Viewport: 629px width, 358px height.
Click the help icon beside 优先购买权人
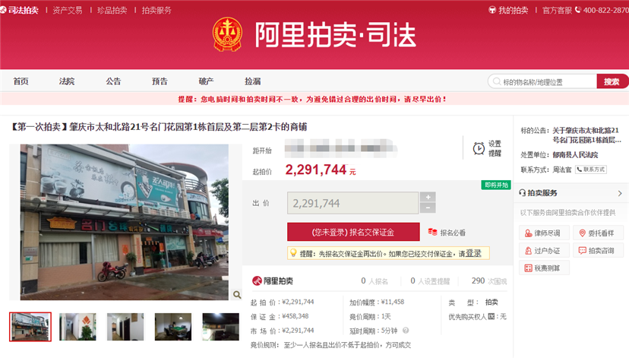coord(491,317)
